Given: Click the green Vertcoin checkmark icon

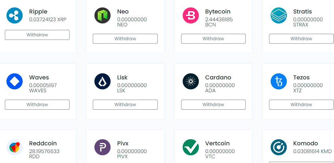Looking at the screenshot, I should pos(191,147).
